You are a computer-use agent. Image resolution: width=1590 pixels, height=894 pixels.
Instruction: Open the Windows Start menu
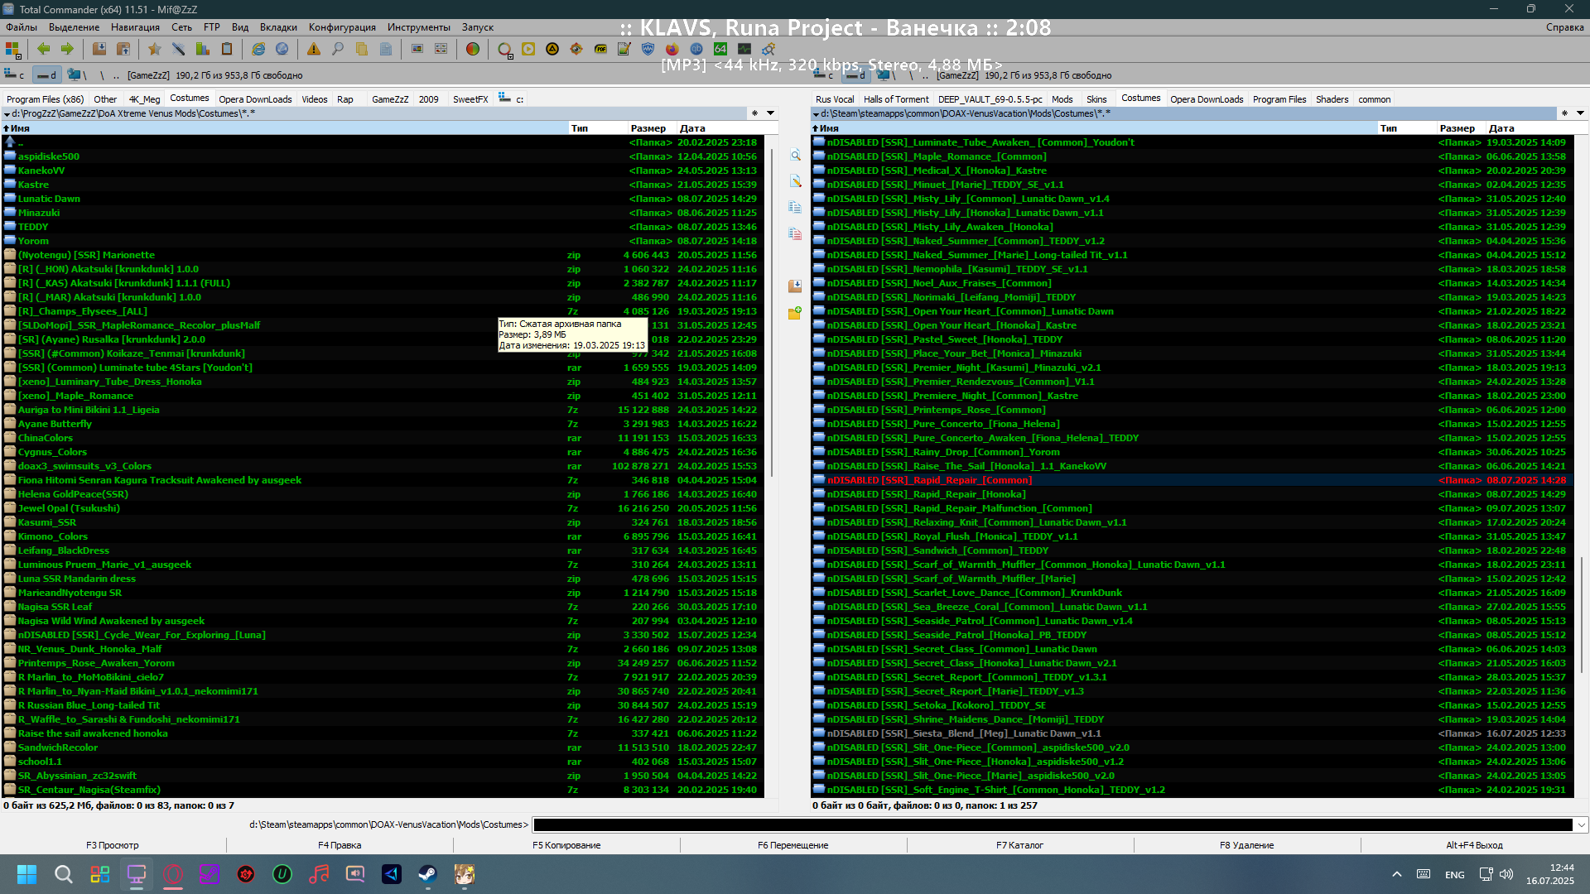click(26, 874)
